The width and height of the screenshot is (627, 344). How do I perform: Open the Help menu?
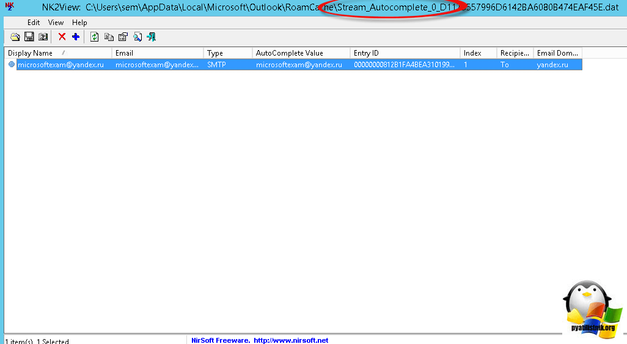(x=79, y=23)
